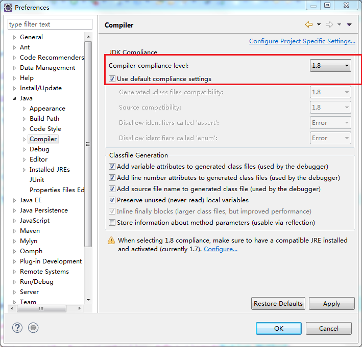Expand the Maven tree node
Image resolution: width=362 pixels, height=347 pixels.
pos(14,231)
